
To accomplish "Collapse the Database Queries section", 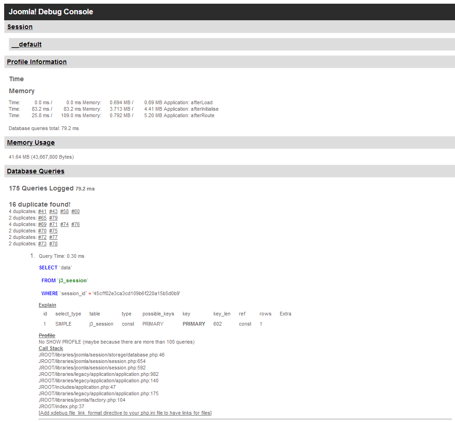I will [x=35, y=171].
